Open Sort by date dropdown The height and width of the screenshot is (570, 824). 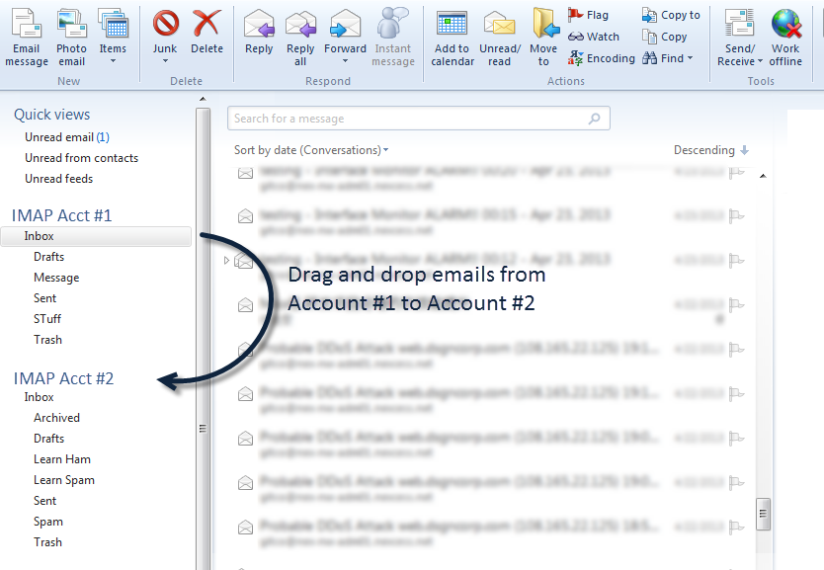coord(311,150)
